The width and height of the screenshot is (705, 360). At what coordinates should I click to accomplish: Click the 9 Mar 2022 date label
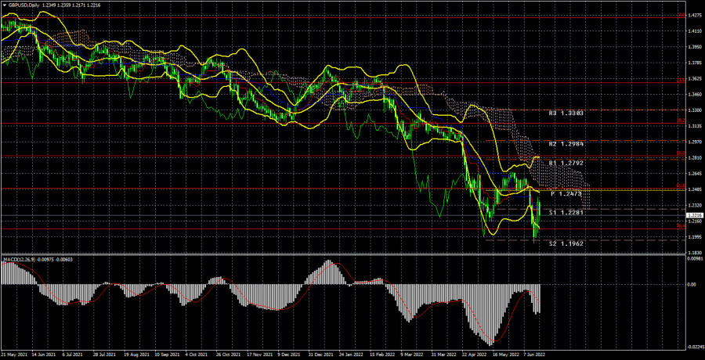click(x=411, y=355)
